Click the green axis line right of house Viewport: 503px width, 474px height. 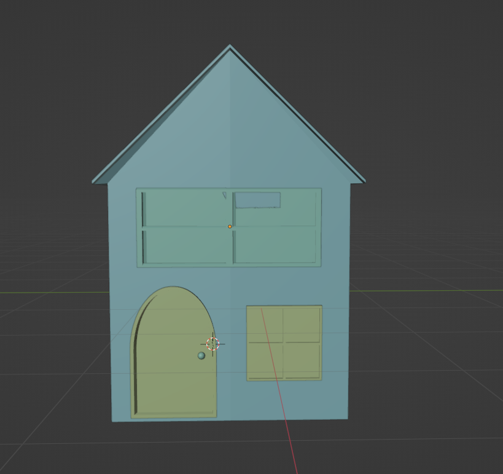click(430, 290)
